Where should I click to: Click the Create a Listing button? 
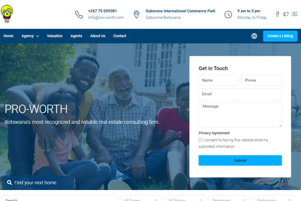click(x=280, y=36)
